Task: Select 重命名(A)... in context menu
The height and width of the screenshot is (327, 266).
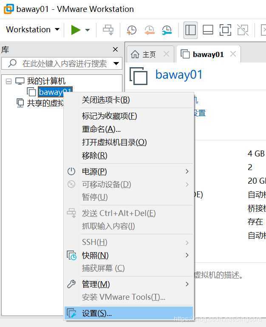Action: 129,129
